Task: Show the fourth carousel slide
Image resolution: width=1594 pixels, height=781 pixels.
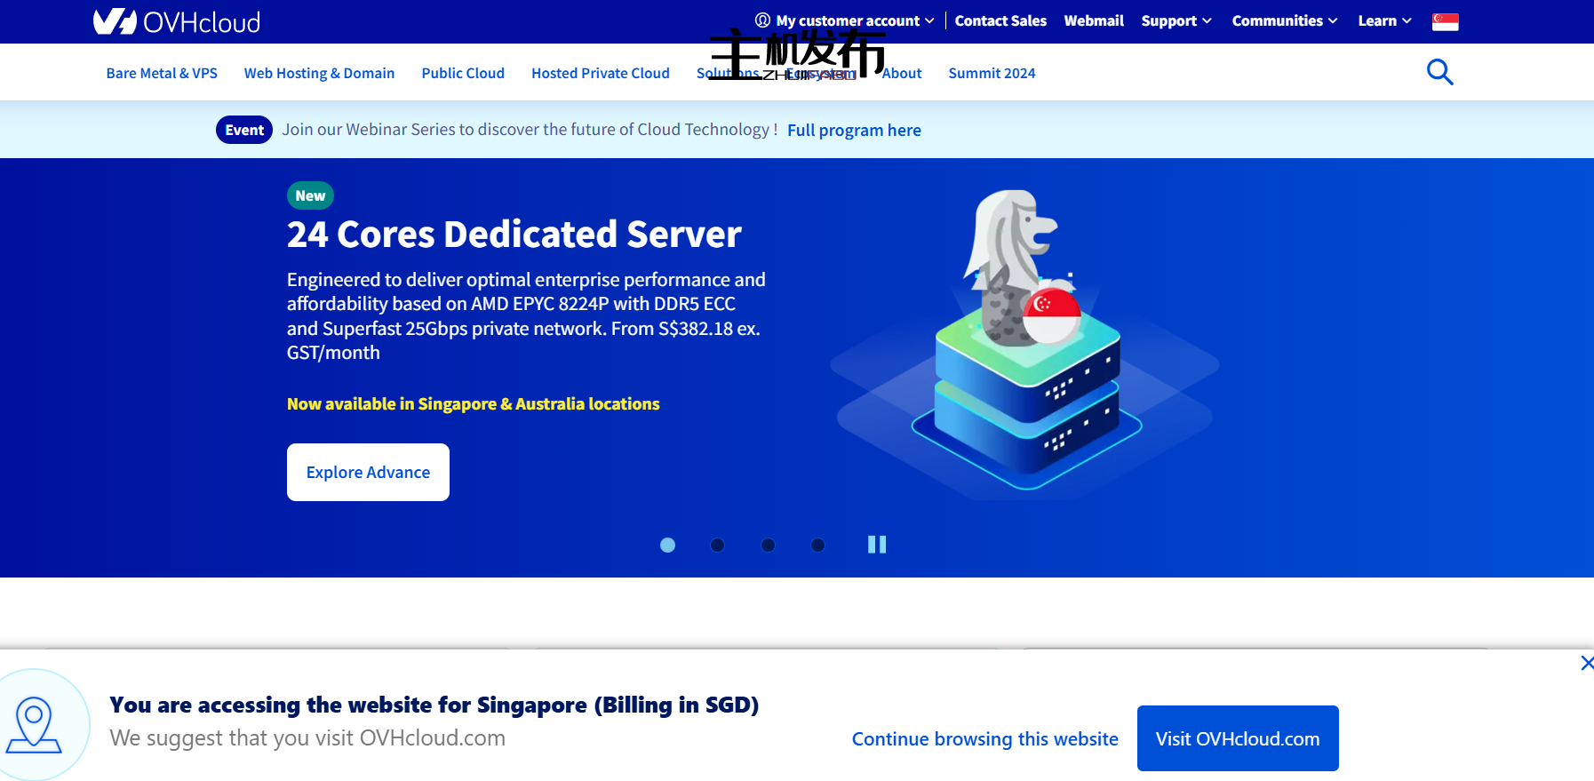Action: click(x=817, y=545)
